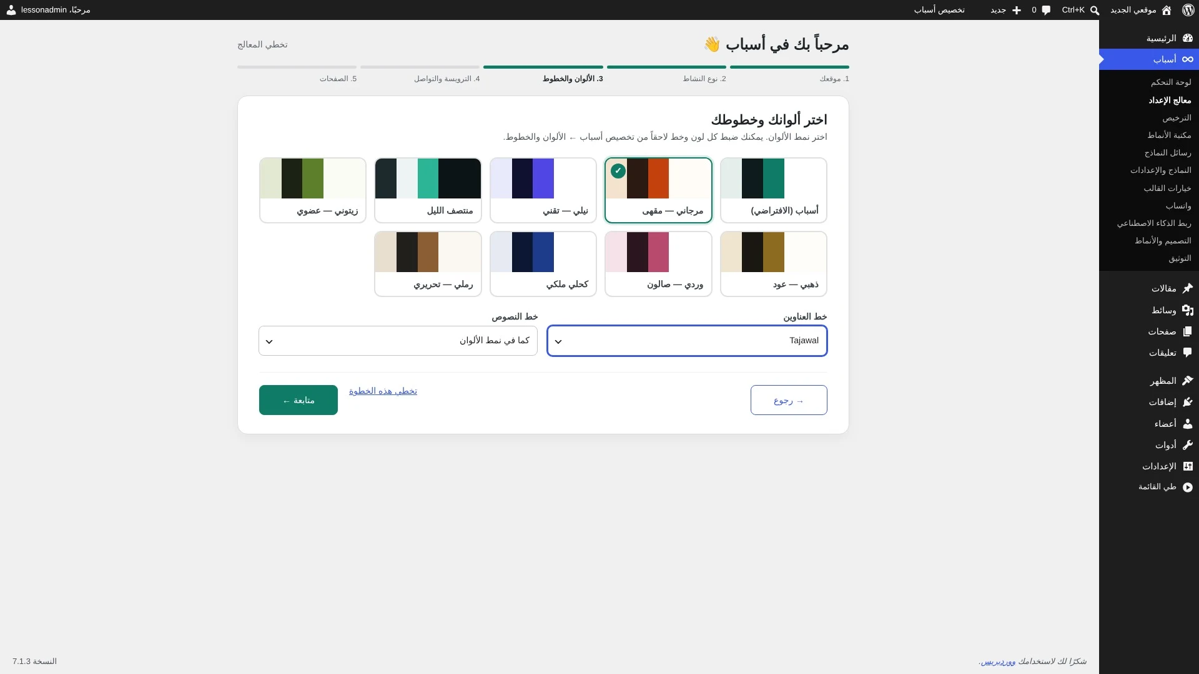Collapse the menu via طي القائمة arrow icon
1199x674 pixels.
tap(1188, 487)
